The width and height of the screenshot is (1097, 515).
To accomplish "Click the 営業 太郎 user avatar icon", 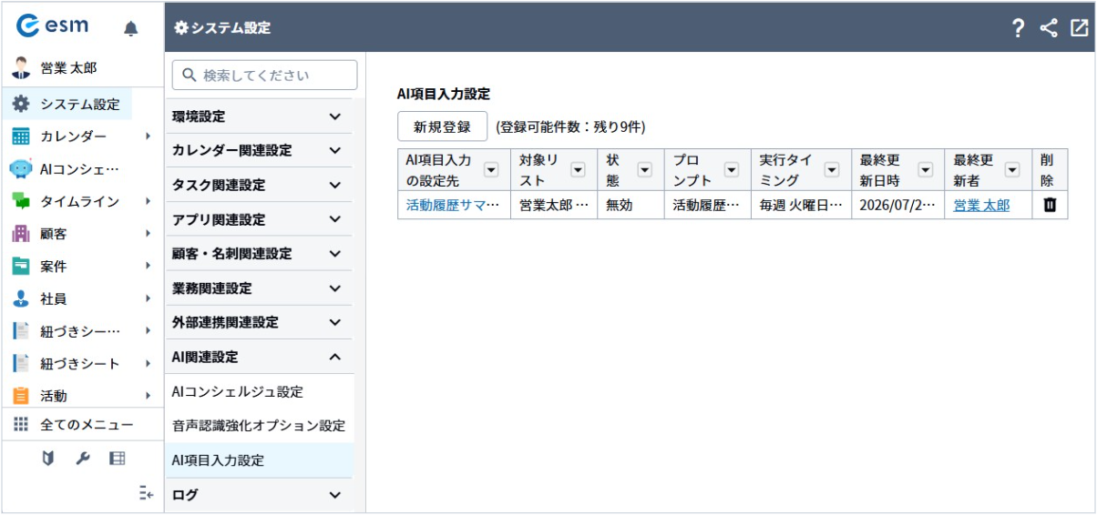I will [x=21, y=68].
